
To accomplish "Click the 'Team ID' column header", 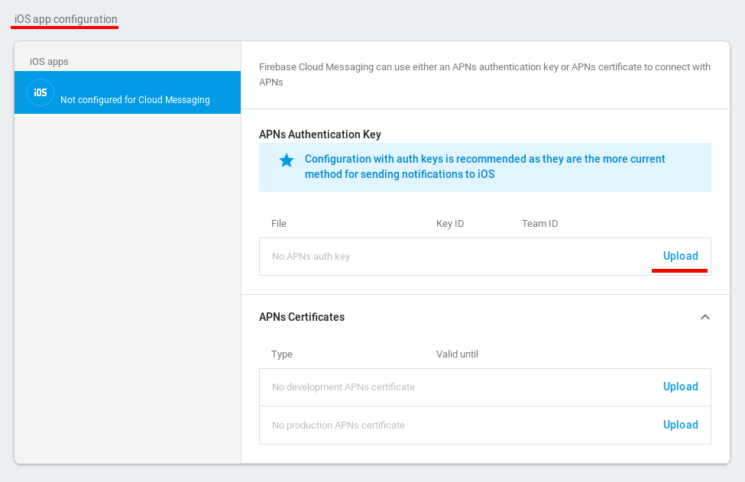I will tap(539, 224).
